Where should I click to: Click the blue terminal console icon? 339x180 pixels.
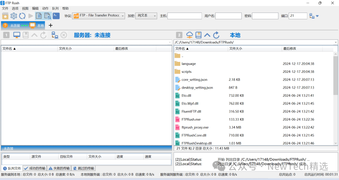tap(56, 16)
